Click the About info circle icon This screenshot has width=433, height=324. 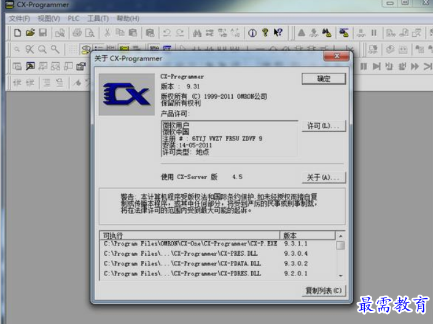click(x=252, y=33)
